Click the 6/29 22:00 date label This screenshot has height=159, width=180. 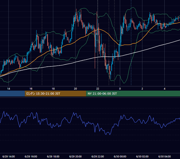(98, 156)
